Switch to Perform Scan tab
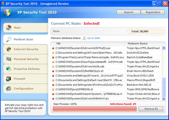 [26, 39]
